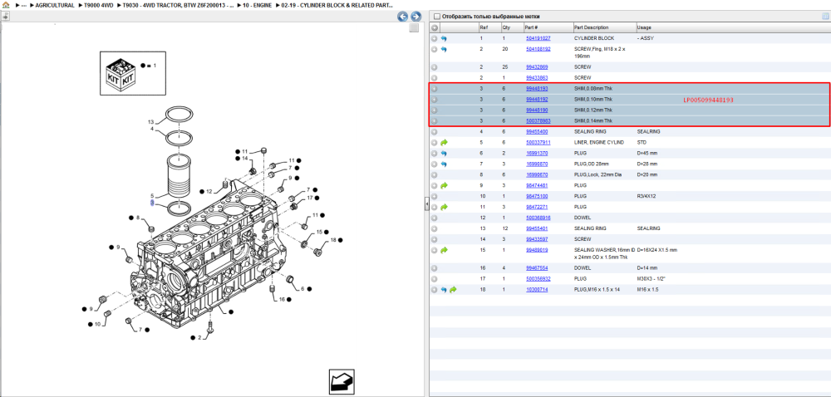Open part number 10300714 link
The width and height of the screenshot is (831, 397).
pos(537,290)
